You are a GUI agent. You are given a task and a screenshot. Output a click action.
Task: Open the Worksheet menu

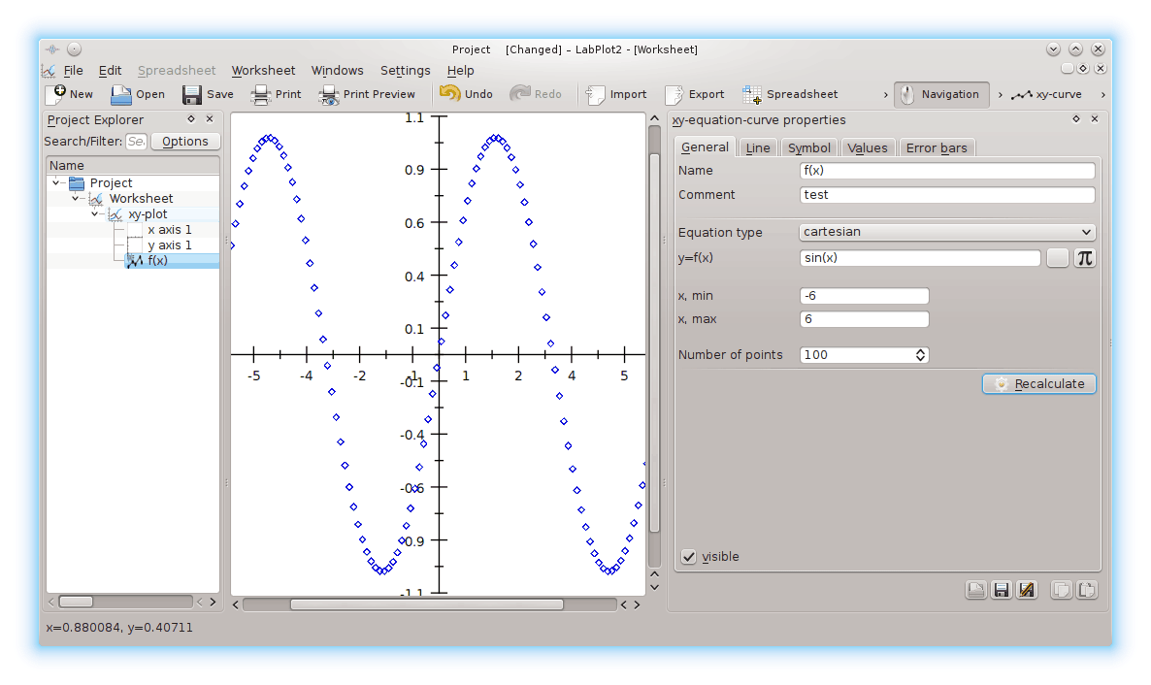(x=263, y=70)
